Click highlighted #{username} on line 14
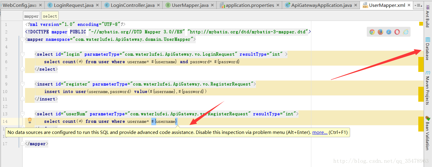This screenshot has height=167, width=432. (164, 121)
